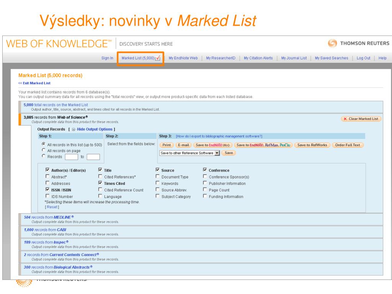Click the red X in Clear Marked List
The height and width of the screenshot is (294, 392).
tap(345, 119)
